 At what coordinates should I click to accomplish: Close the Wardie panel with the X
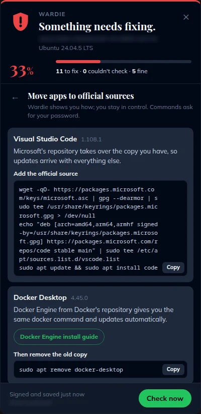coord(186,17)
